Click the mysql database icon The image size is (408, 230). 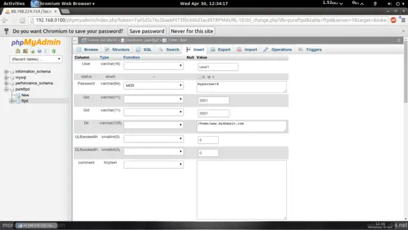point(12,77)
